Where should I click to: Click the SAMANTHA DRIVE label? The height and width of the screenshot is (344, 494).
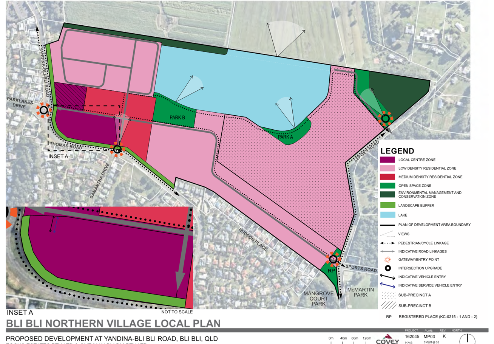tap(100, 180)
